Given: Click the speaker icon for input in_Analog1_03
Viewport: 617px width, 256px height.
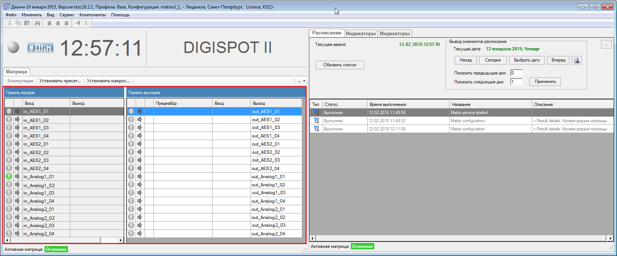Looking at the screenshot, I should (x=17, y=193).
